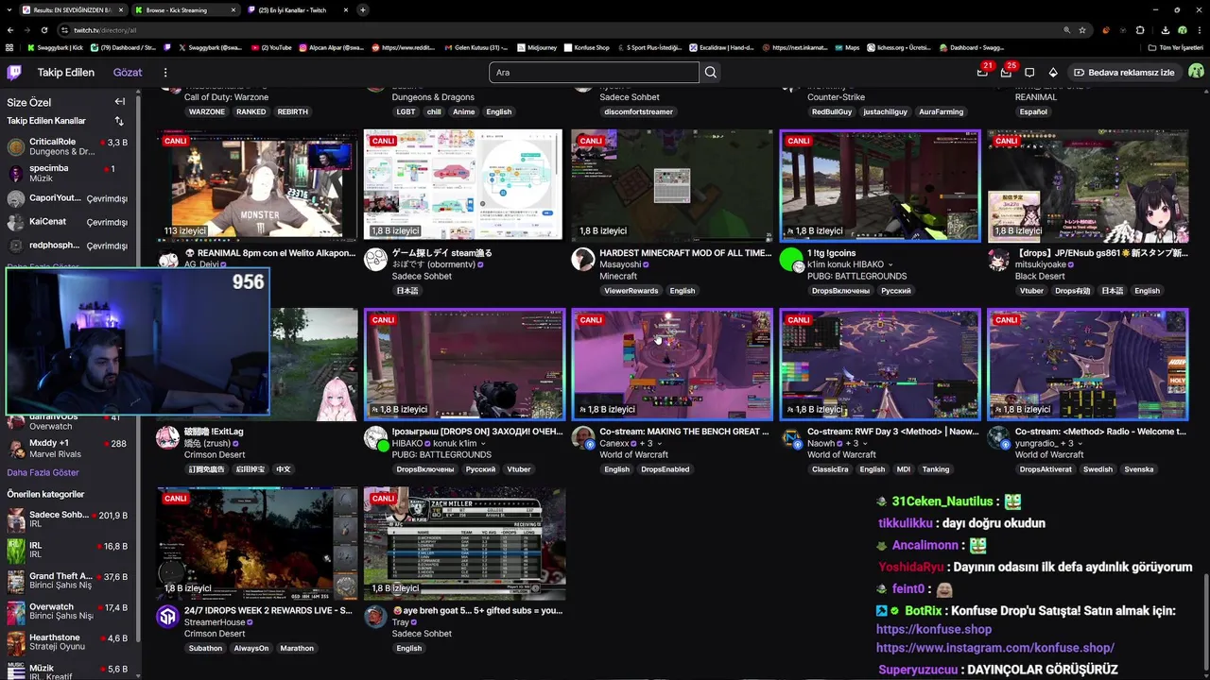Viewport: 1210px width, 680px height.
Task: Open the user profile avatar menu
Action: point(1196,72)
